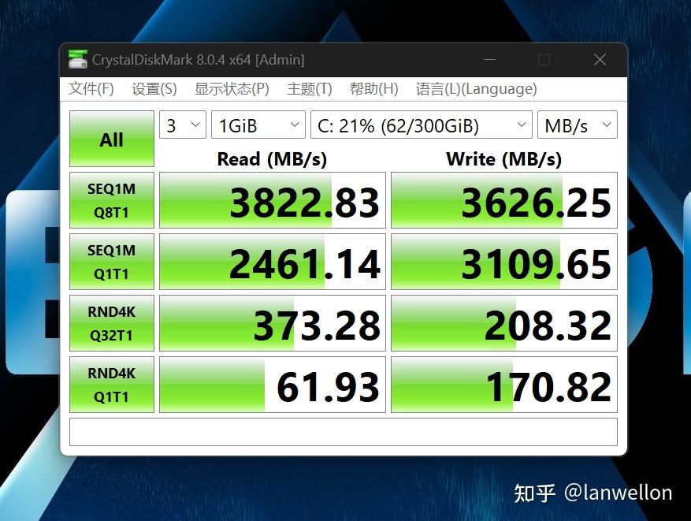
Task: Click the Read (MB/s) column header
Action: [x=272, y=159]
